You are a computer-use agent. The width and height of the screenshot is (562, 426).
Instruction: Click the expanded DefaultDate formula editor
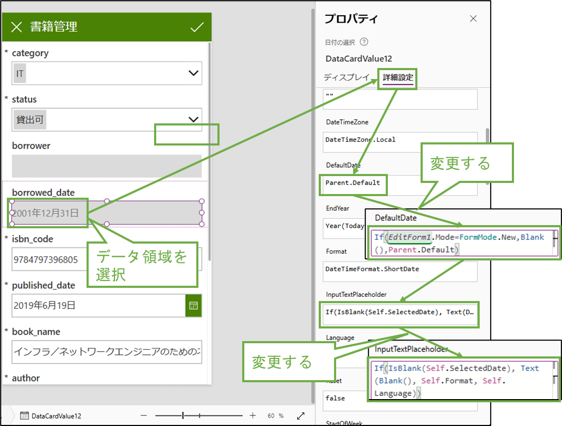(464, 244)
